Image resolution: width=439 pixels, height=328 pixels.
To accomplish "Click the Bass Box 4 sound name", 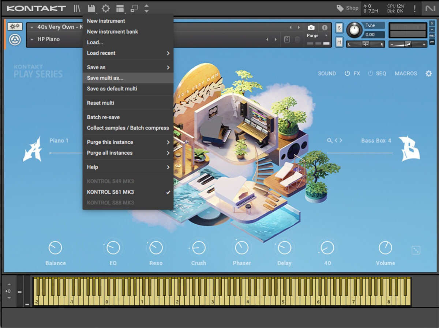I will click(376, 140).
